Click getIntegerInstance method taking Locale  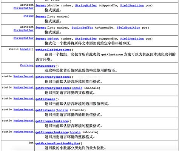tap(52, 132)
